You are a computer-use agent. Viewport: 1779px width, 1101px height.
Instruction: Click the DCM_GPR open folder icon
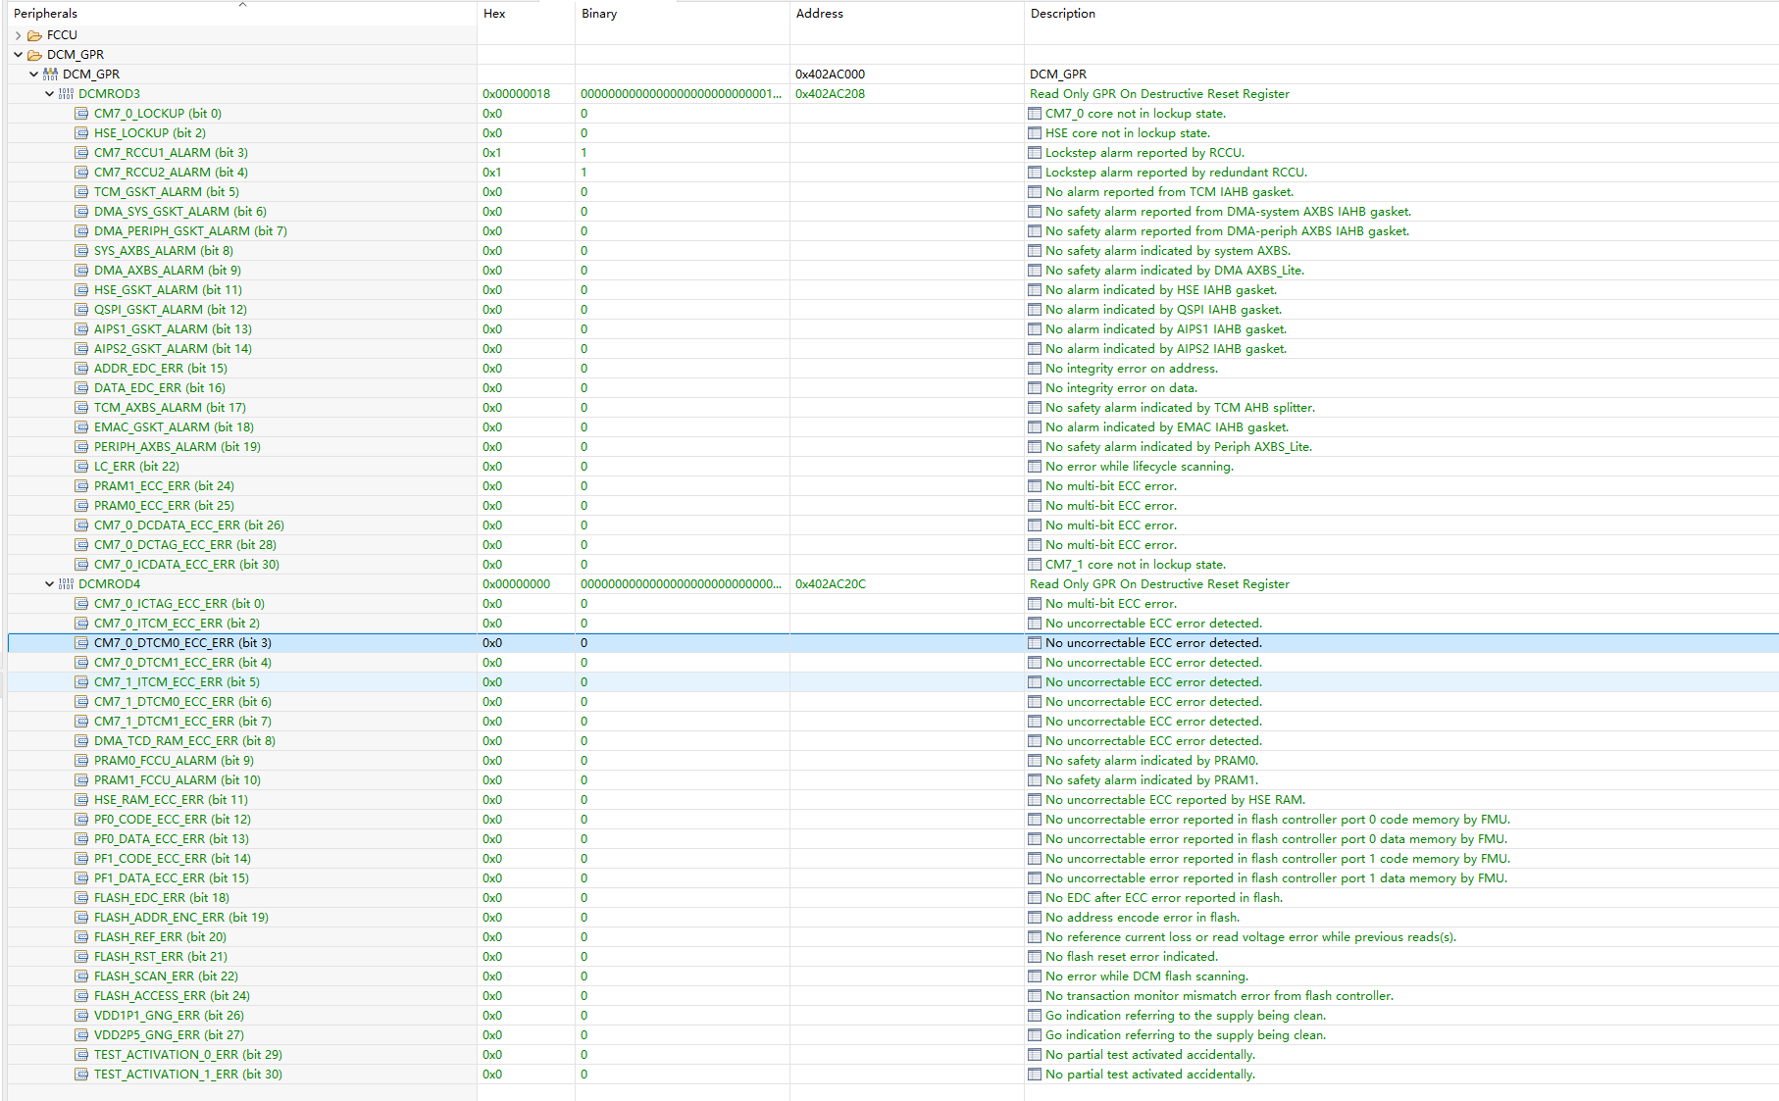[x=35, y=55]
